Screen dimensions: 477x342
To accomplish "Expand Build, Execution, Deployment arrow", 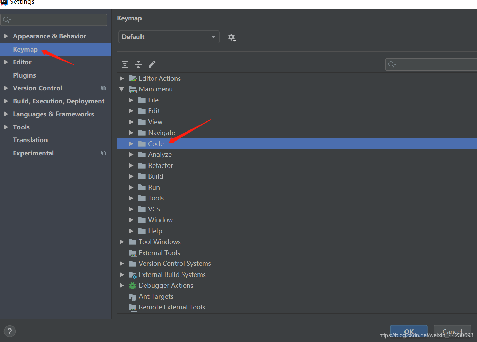I will (6, 101).
